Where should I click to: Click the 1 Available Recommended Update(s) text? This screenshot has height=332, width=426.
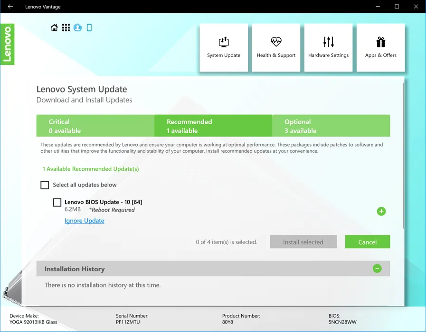pos(91,169)
